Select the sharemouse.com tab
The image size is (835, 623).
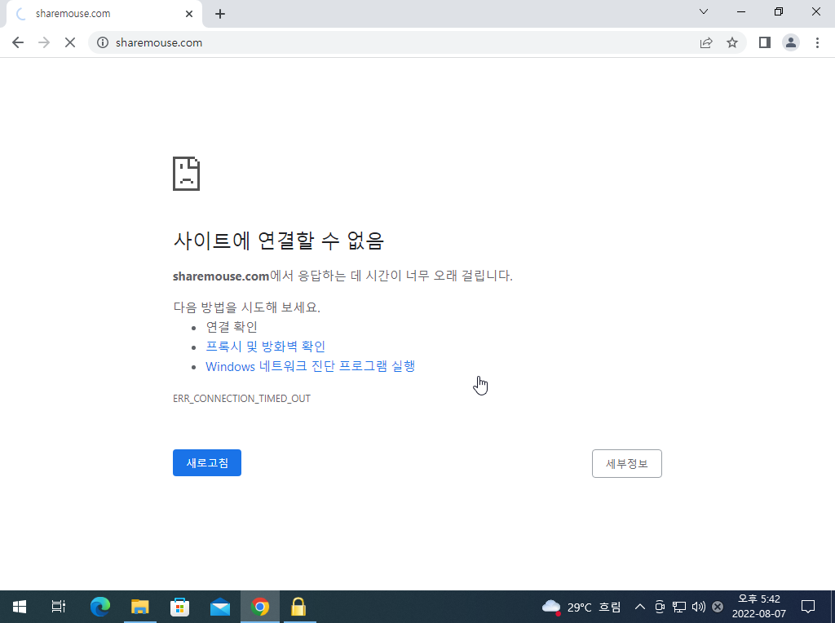coord(98,14)
